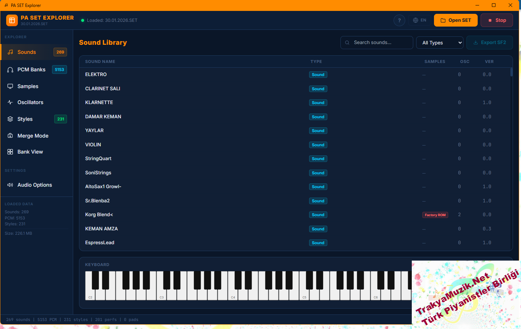Viewport: 521px width, 329px height.
Task: Expand the All Types filter dropdown
Action: (440, 43)
